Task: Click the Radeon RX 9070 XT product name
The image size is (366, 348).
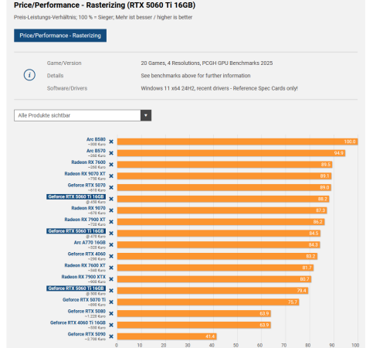Action: pyautogui.click(x=85, y=174)
